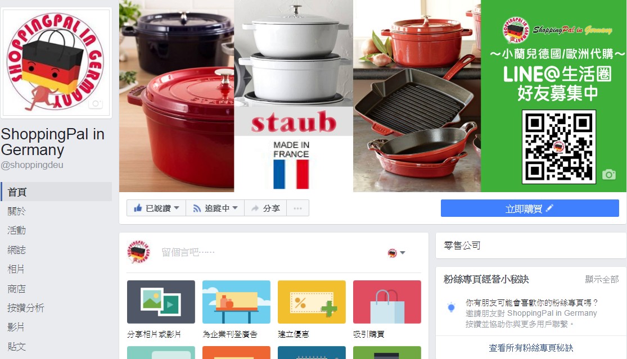Click the lightbulb tip icon
The height and width of the screenshot is (359, 627).
[452, 307]
